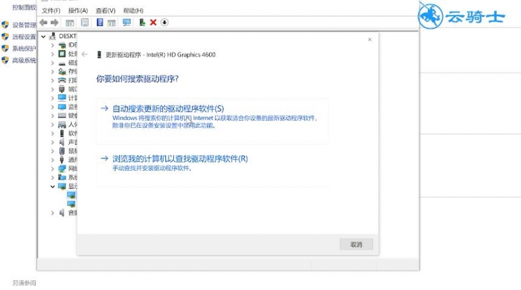Click the back arrow in update driver dialog
The height and width of the screenshot is (290, 521).
(x=85, y=54)
